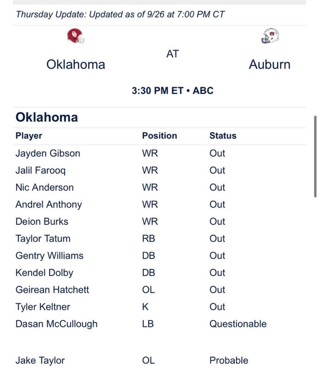The height and width of the screenshot is (381, 319).
Task: Select the Auburn team name
Action: pos(270,64)
